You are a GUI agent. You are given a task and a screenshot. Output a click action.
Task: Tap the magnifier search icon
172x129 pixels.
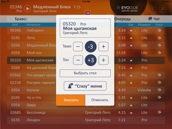(11, 19)
